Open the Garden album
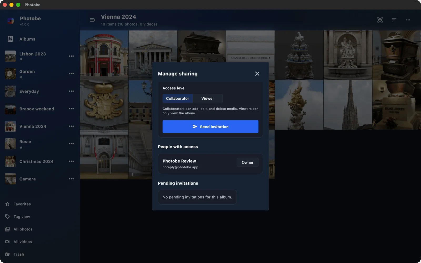Viewport: 421px width, 263px height. 27,72
